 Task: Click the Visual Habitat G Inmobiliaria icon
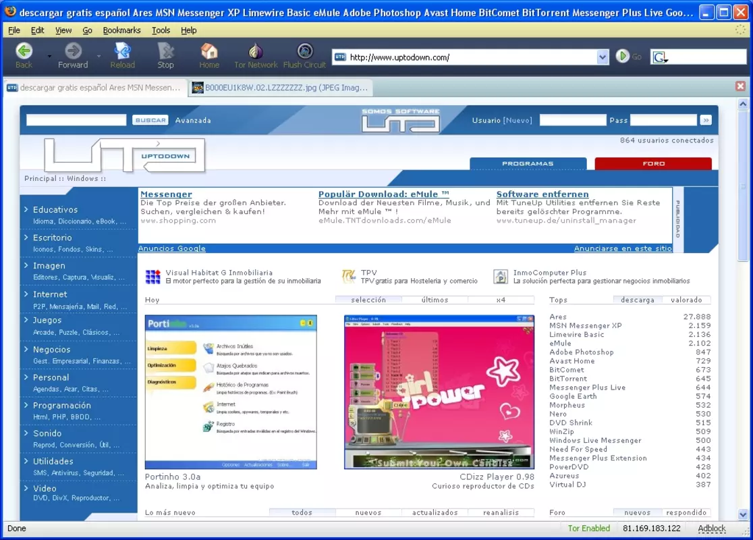pyautogui.click(x=152, y=277)
